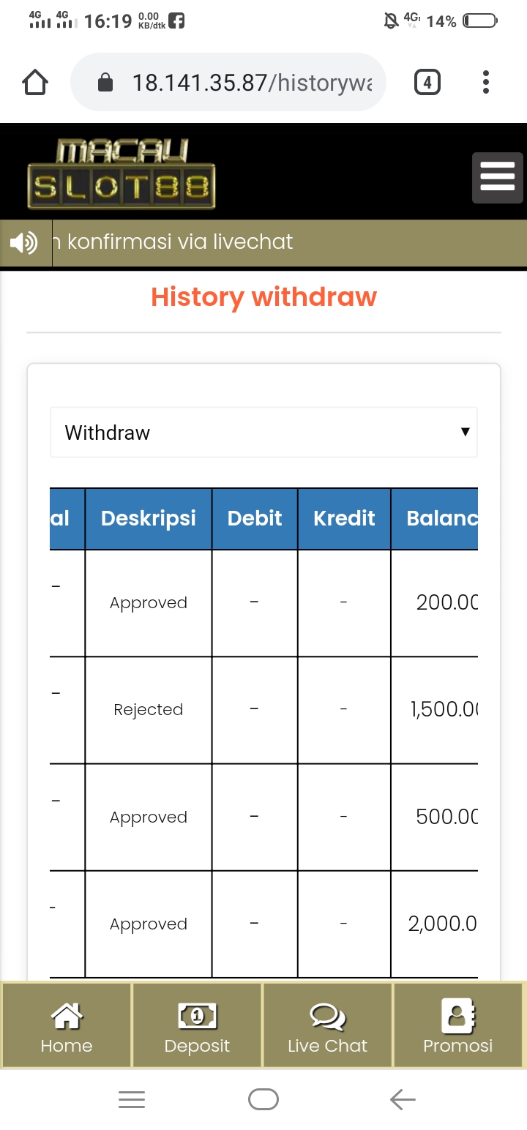Screen dimensions: 527x1130
Task: Open browser three-dot options menu
Action: (485, 83)
